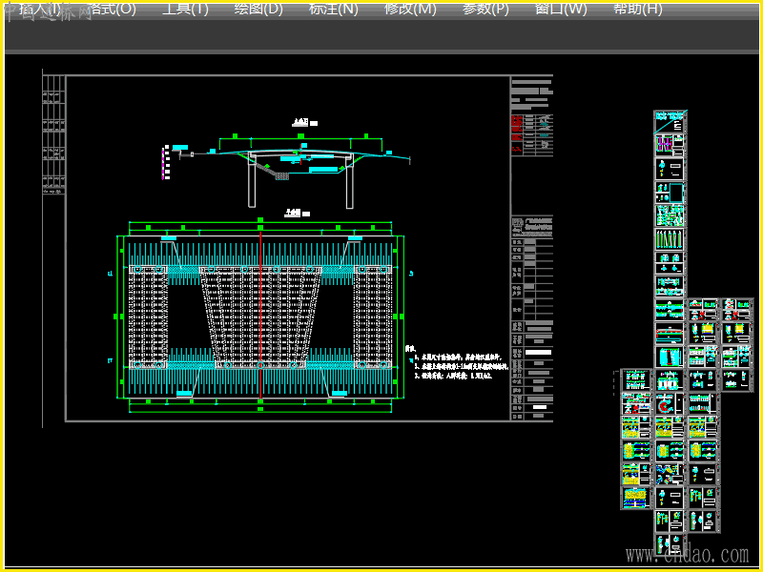Viewport: 763px width, 572px height.
Task: Select the right rebar grid block in plan
Action: 373,317
